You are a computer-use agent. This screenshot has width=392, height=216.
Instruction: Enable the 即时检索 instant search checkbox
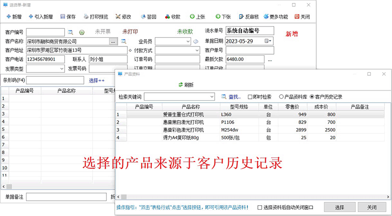(x=250, y=97)
